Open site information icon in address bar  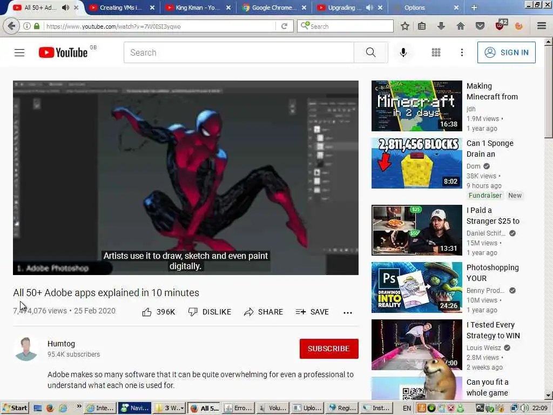click(x=27, y=26)
